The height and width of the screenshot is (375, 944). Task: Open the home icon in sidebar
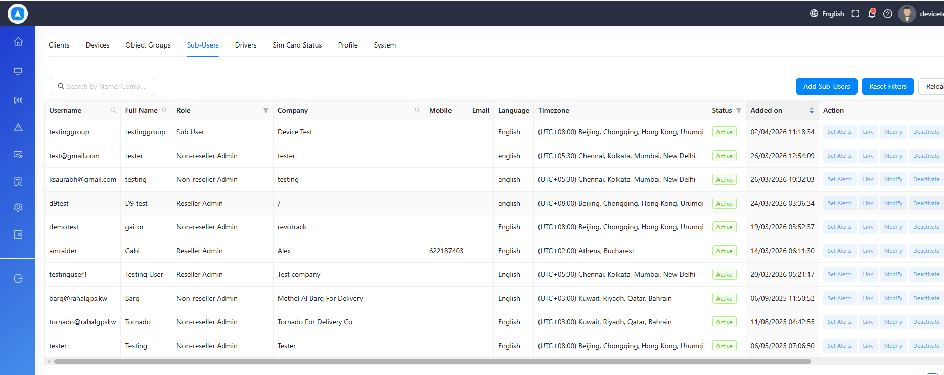click(18, 41)
